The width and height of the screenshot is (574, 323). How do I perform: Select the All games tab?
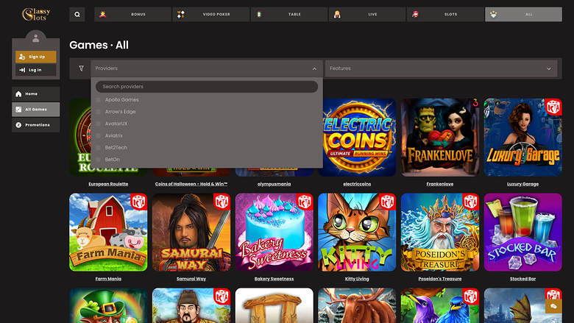click(x=523, y=14)
